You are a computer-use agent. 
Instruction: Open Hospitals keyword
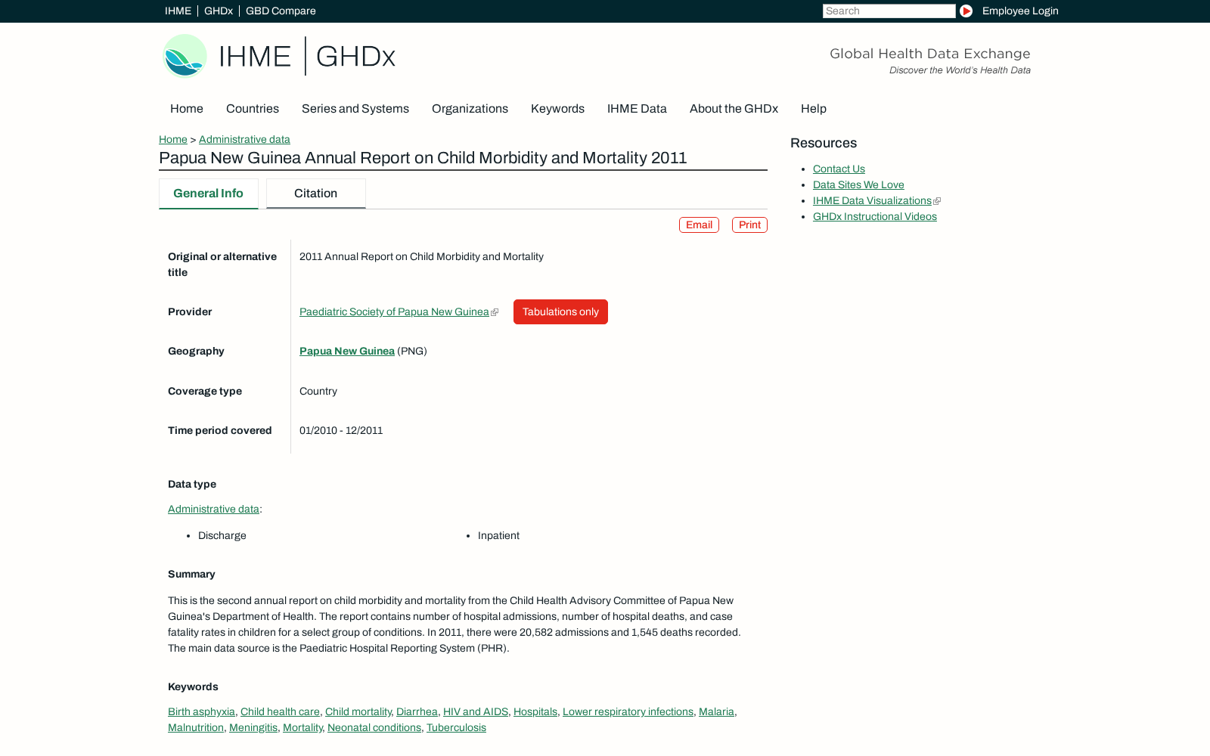(535, 712)
